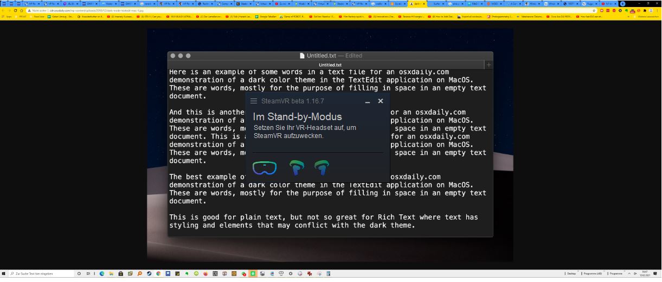Image resolution: width=662 pixels, height=282 pixels.
Task: Open the Windows Start menu
Action: [3, 273]
